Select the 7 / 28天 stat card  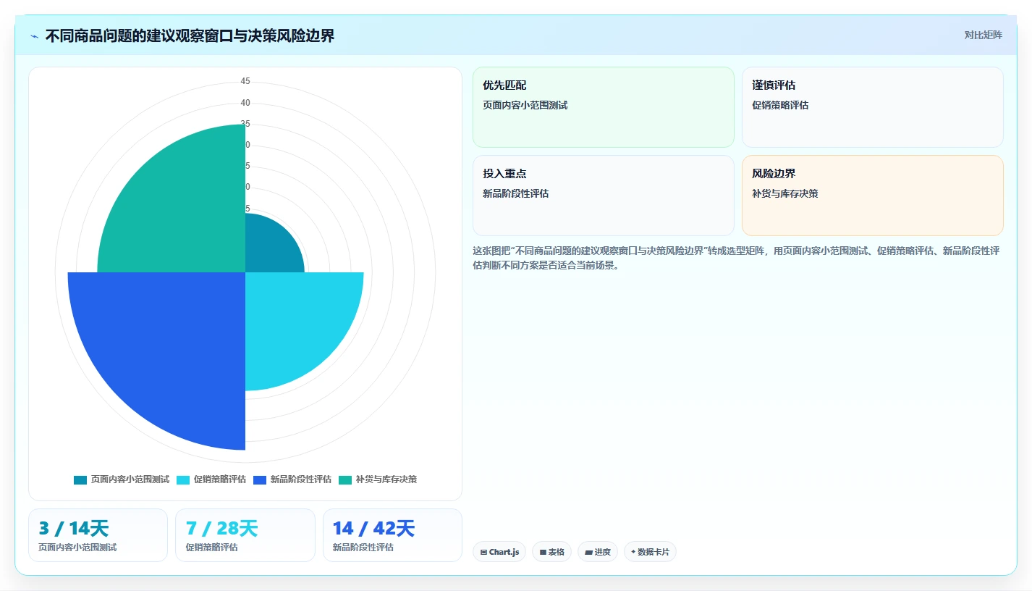[245, 535]
